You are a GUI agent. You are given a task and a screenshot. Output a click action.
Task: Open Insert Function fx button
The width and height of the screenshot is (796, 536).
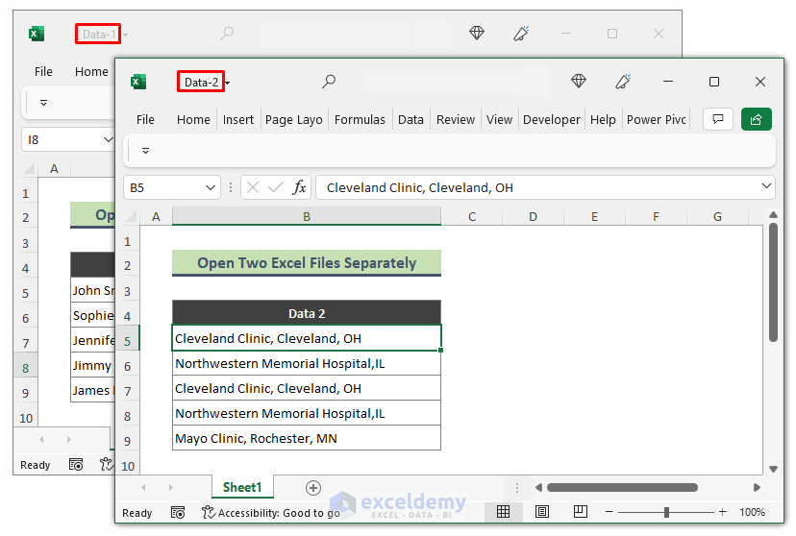[299, 187]
